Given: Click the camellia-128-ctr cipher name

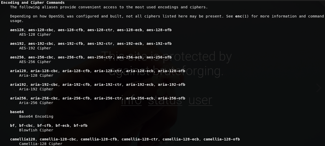Looking at the screenshot, I should coord(140,139).
